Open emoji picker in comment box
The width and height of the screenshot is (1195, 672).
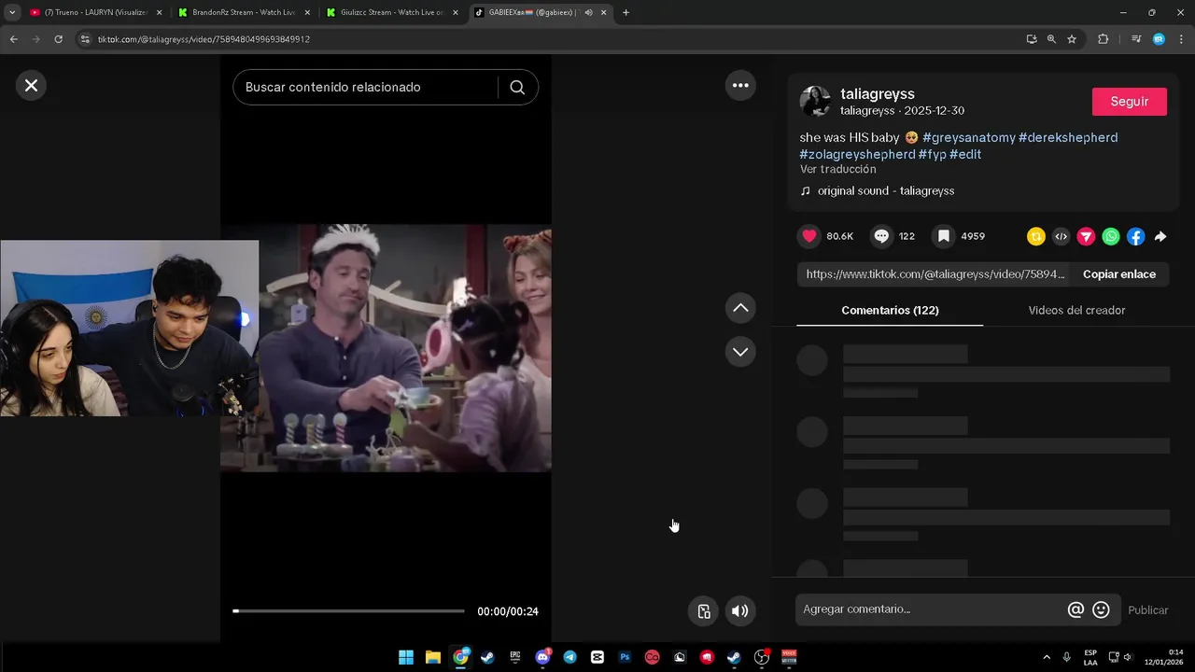(1101, 609)
